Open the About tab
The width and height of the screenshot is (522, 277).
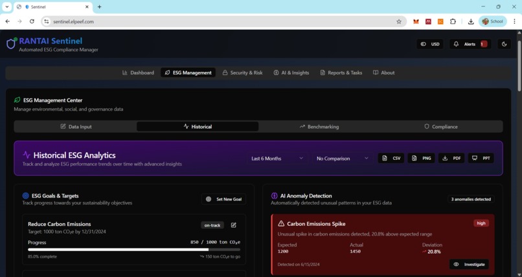(x=383, y=72)
